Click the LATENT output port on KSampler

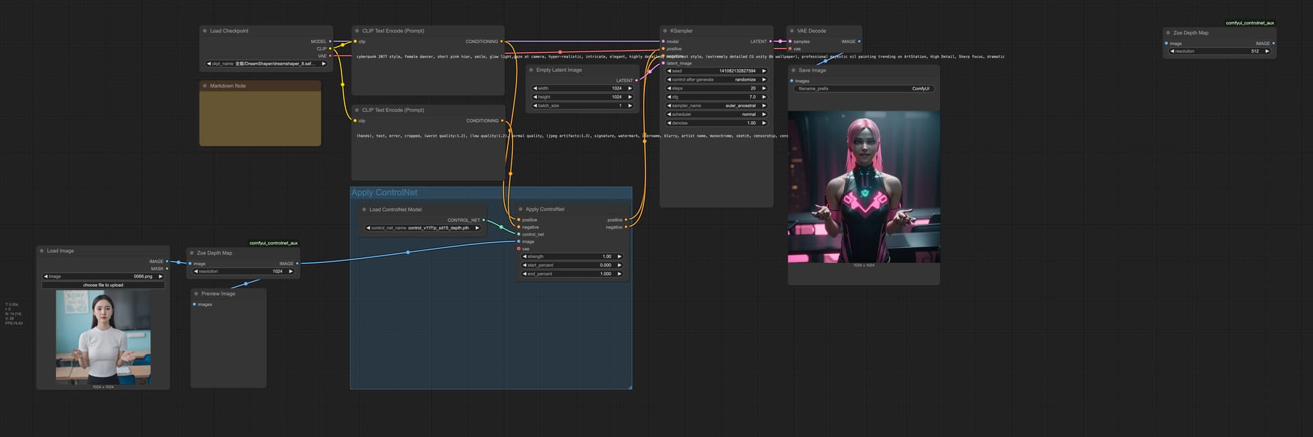tap(771, 42)
